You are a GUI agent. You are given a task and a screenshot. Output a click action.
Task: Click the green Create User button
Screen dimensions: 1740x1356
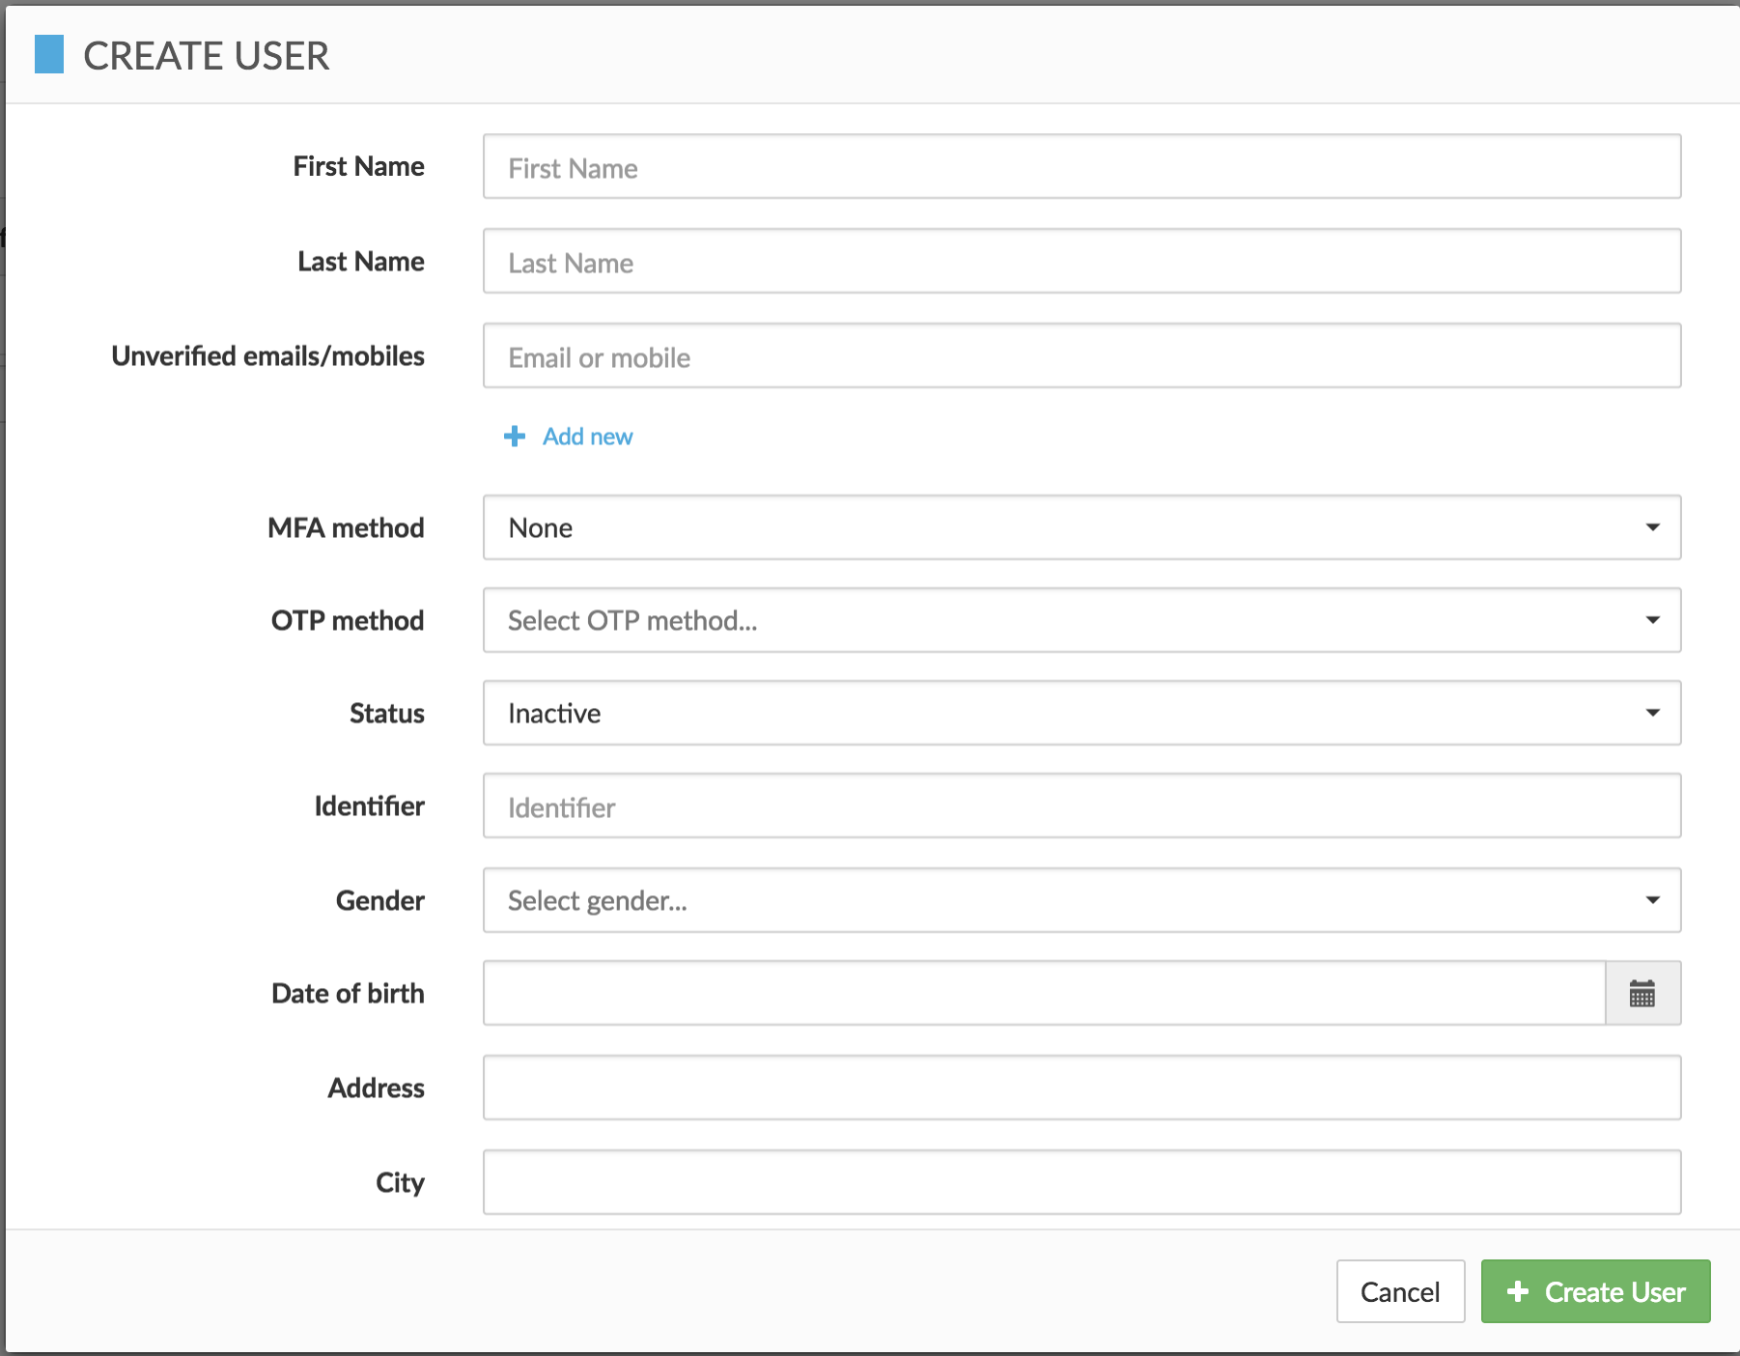(x=1595, y=1291)
